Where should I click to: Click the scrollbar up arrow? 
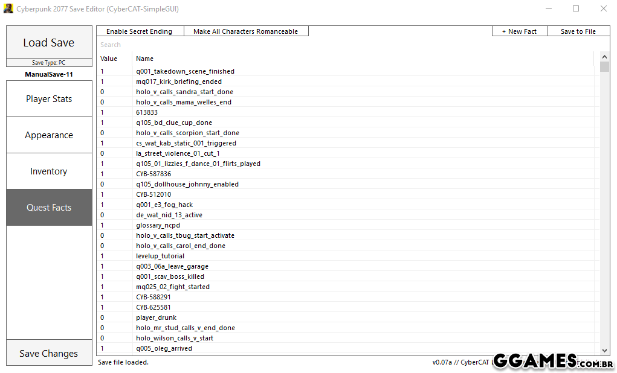(605, 56)
